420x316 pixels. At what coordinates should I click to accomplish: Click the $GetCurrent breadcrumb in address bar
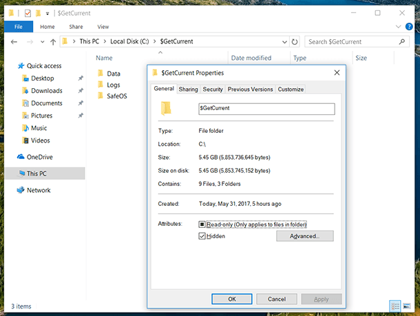point(176,41)
